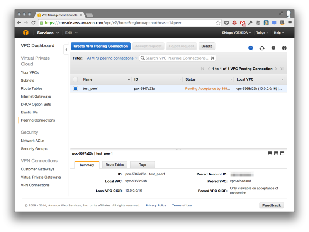
Task: Click the help question mark icon
Action: [284, 48]
